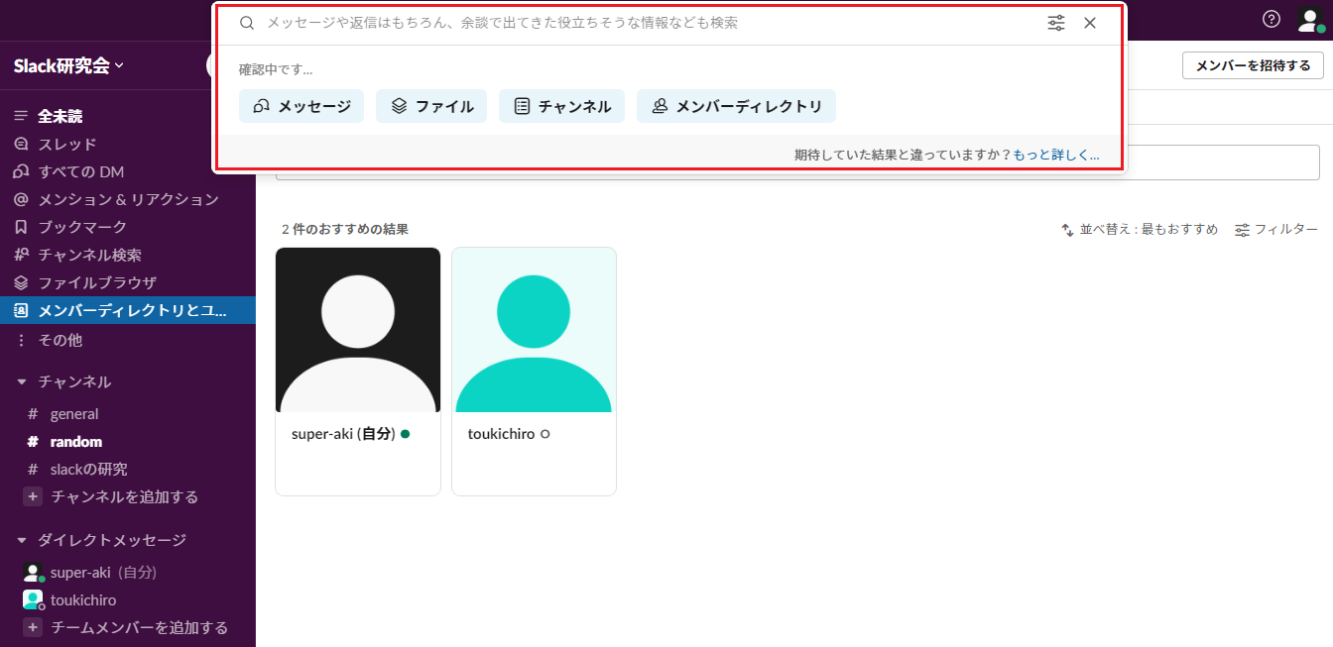Open toukichiro's member profile card

[x=534, y=371]
